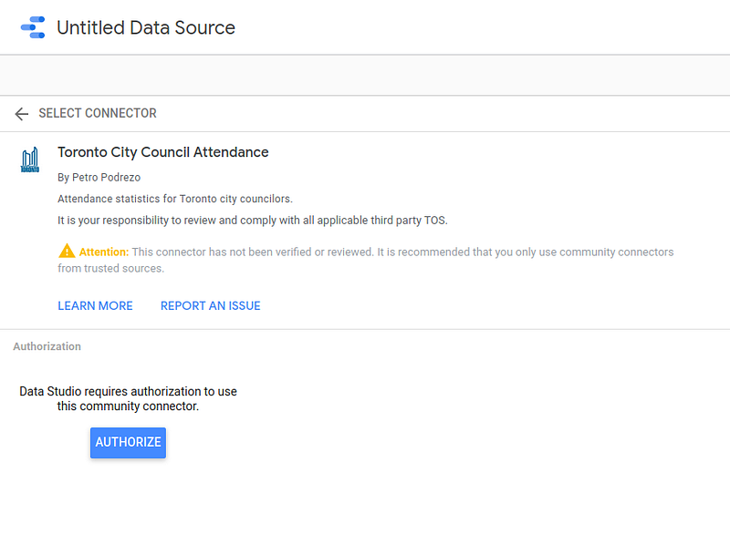Screen dimensions: 730x545
Task: Click SELECT CONNECTOR header label
Action: point(97,113)
